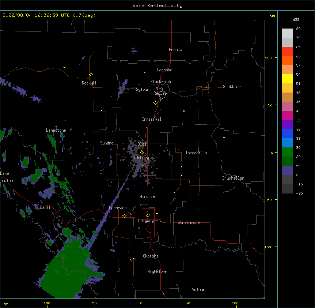Click the Ponoka city label
This screenshot has width=315, height=308.
[x=175, y=50]
